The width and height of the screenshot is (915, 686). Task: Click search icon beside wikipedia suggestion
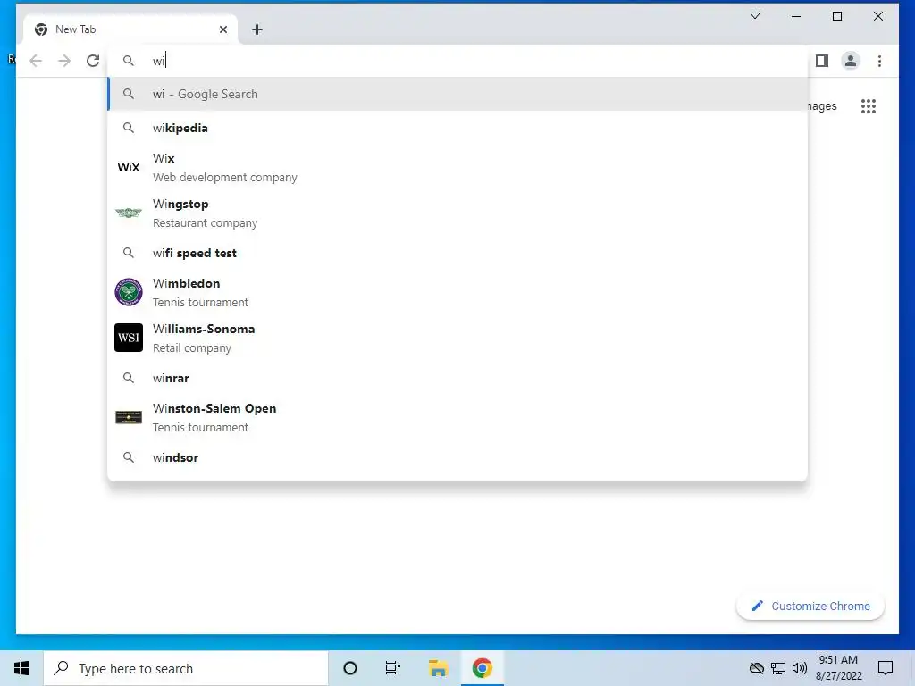click(x=129, y=128)
